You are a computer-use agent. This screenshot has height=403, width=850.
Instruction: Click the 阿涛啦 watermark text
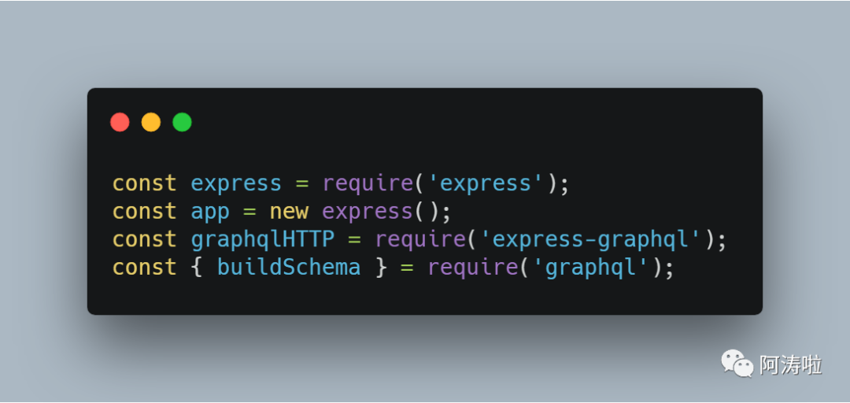[790, 364]
